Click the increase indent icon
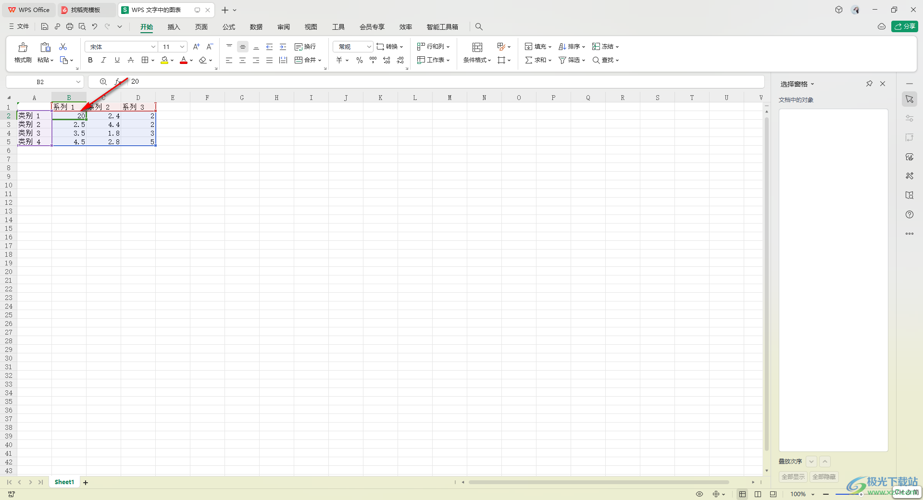The height and width of the screenshot is (500, 923). 283,47
